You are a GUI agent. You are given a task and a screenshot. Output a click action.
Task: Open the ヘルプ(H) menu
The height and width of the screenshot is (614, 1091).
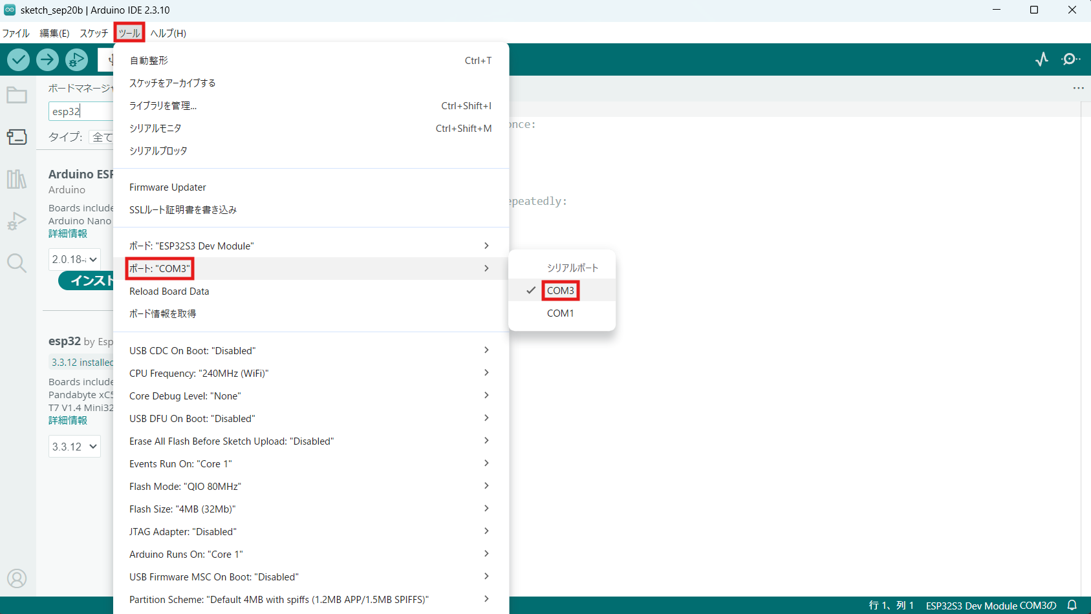point(168,33)
